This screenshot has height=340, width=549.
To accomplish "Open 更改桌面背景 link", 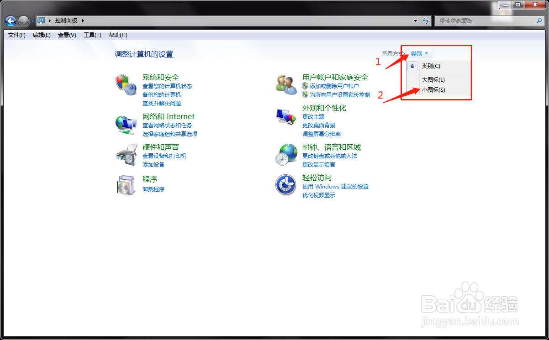I will (x=319, y=125).
